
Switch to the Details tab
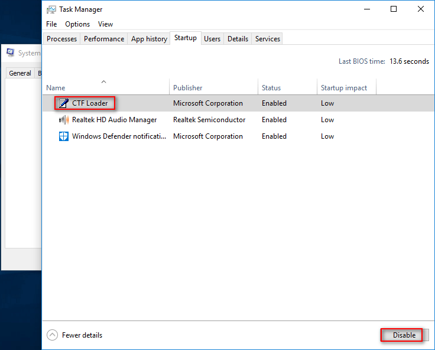pyautogui.click(x=238, y=39)
